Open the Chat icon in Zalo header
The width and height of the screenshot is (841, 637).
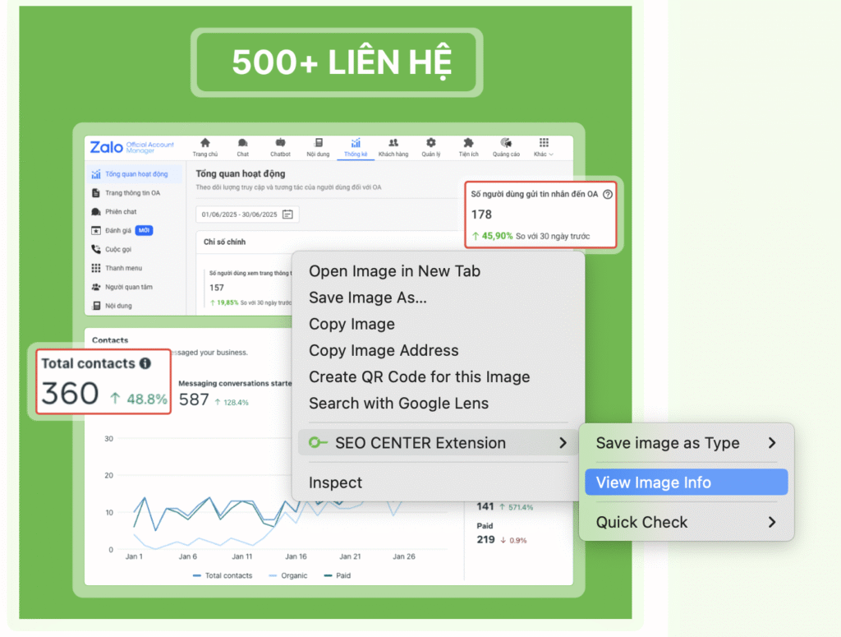click(243, 143)
